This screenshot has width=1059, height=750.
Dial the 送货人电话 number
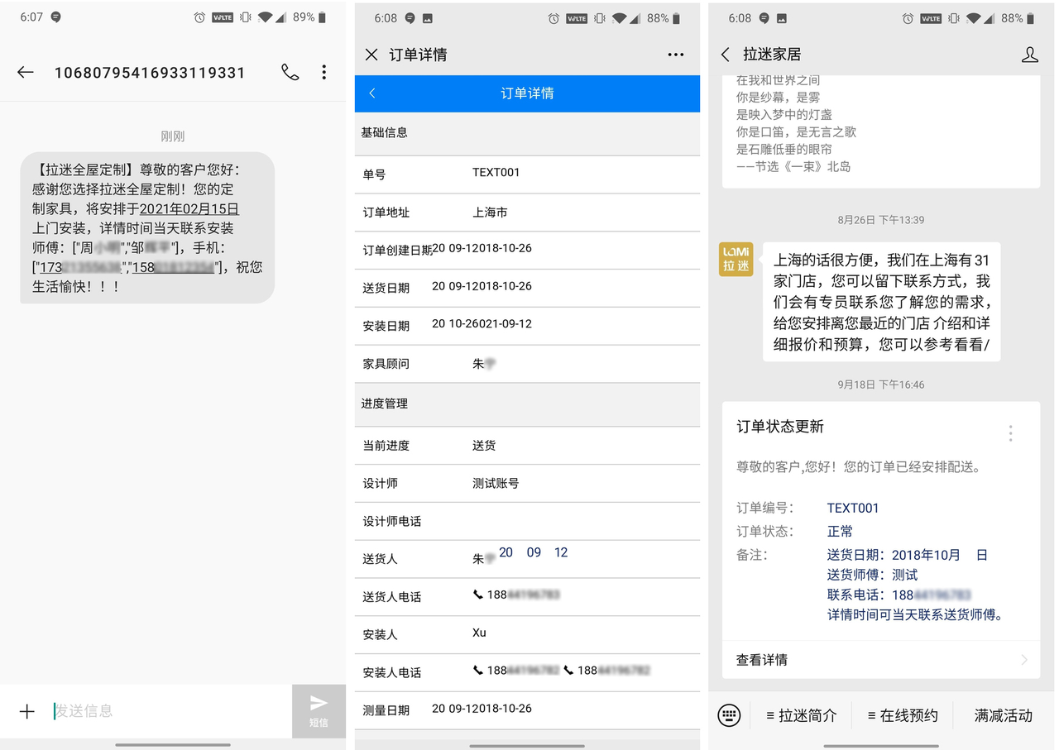pyautogui.click(x=516, y=595)
